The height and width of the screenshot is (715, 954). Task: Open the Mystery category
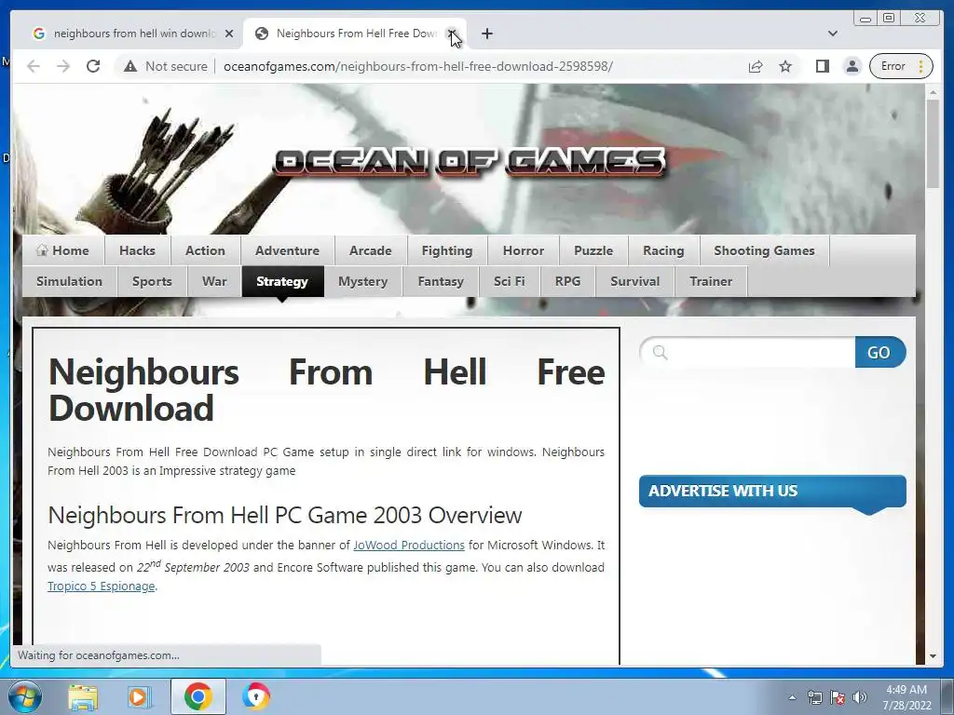coord(362,281)
